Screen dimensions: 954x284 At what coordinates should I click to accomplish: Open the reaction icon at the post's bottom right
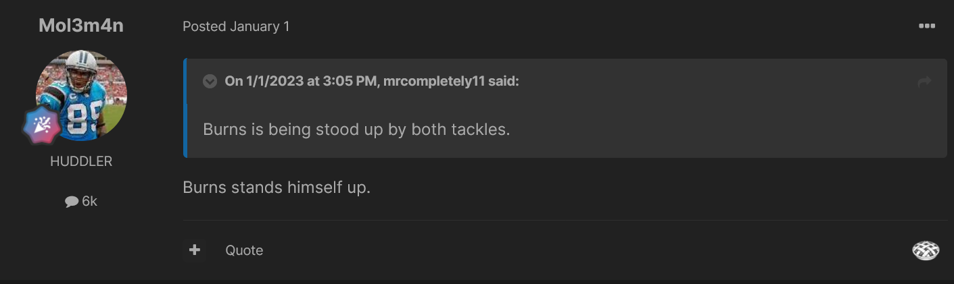click(926, 251)
